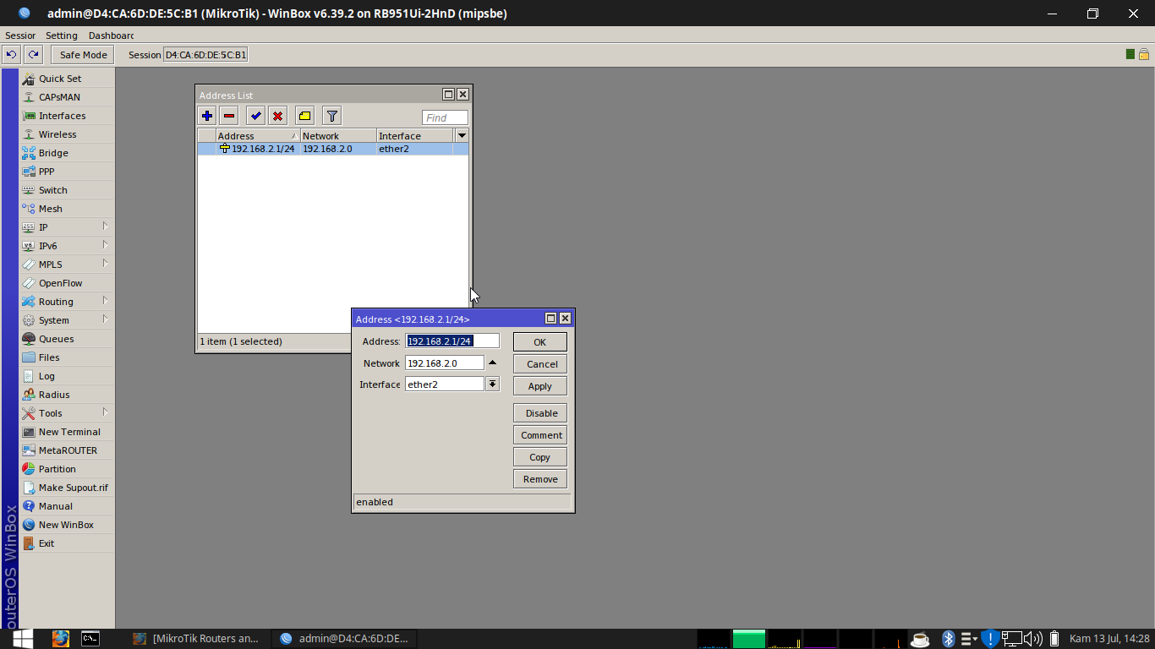Select the 192.168.2.1/24 address row
Screen dimensions: 1155x649
tap(333, 149)
